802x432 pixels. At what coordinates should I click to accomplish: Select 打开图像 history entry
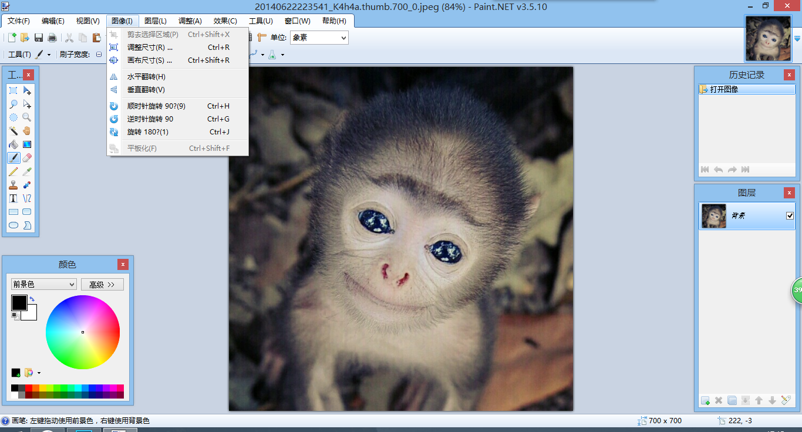coord(747,89)
